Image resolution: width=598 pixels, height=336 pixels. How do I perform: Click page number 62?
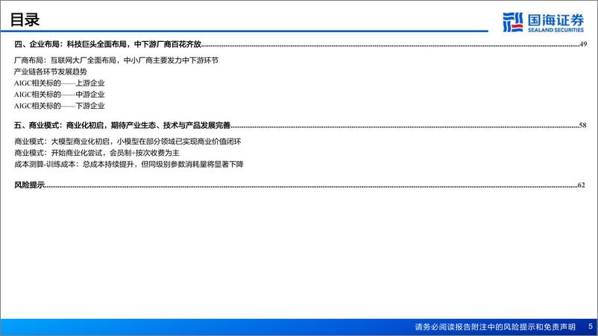click(x=581, y=186)
